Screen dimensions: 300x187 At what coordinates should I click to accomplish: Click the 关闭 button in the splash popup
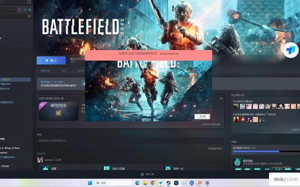tap(202, 117)
